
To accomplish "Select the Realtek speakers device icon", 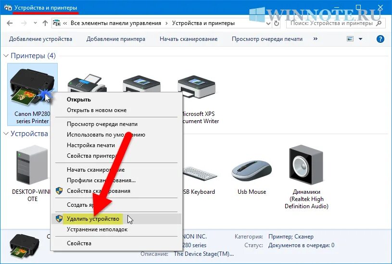I will pos(306,164).
